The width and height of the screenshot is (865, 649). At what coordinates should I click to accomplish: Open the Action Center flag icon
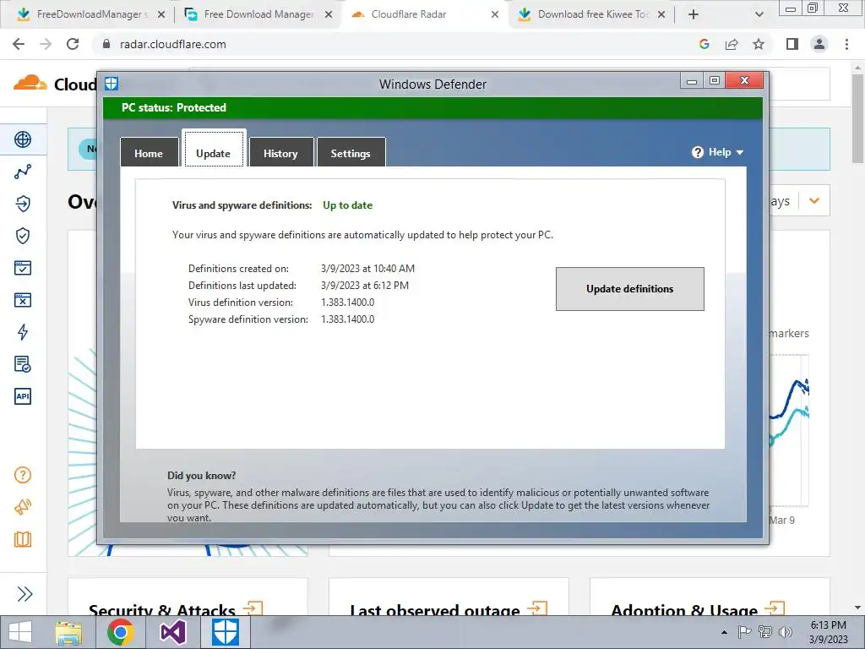coord(744,632)
